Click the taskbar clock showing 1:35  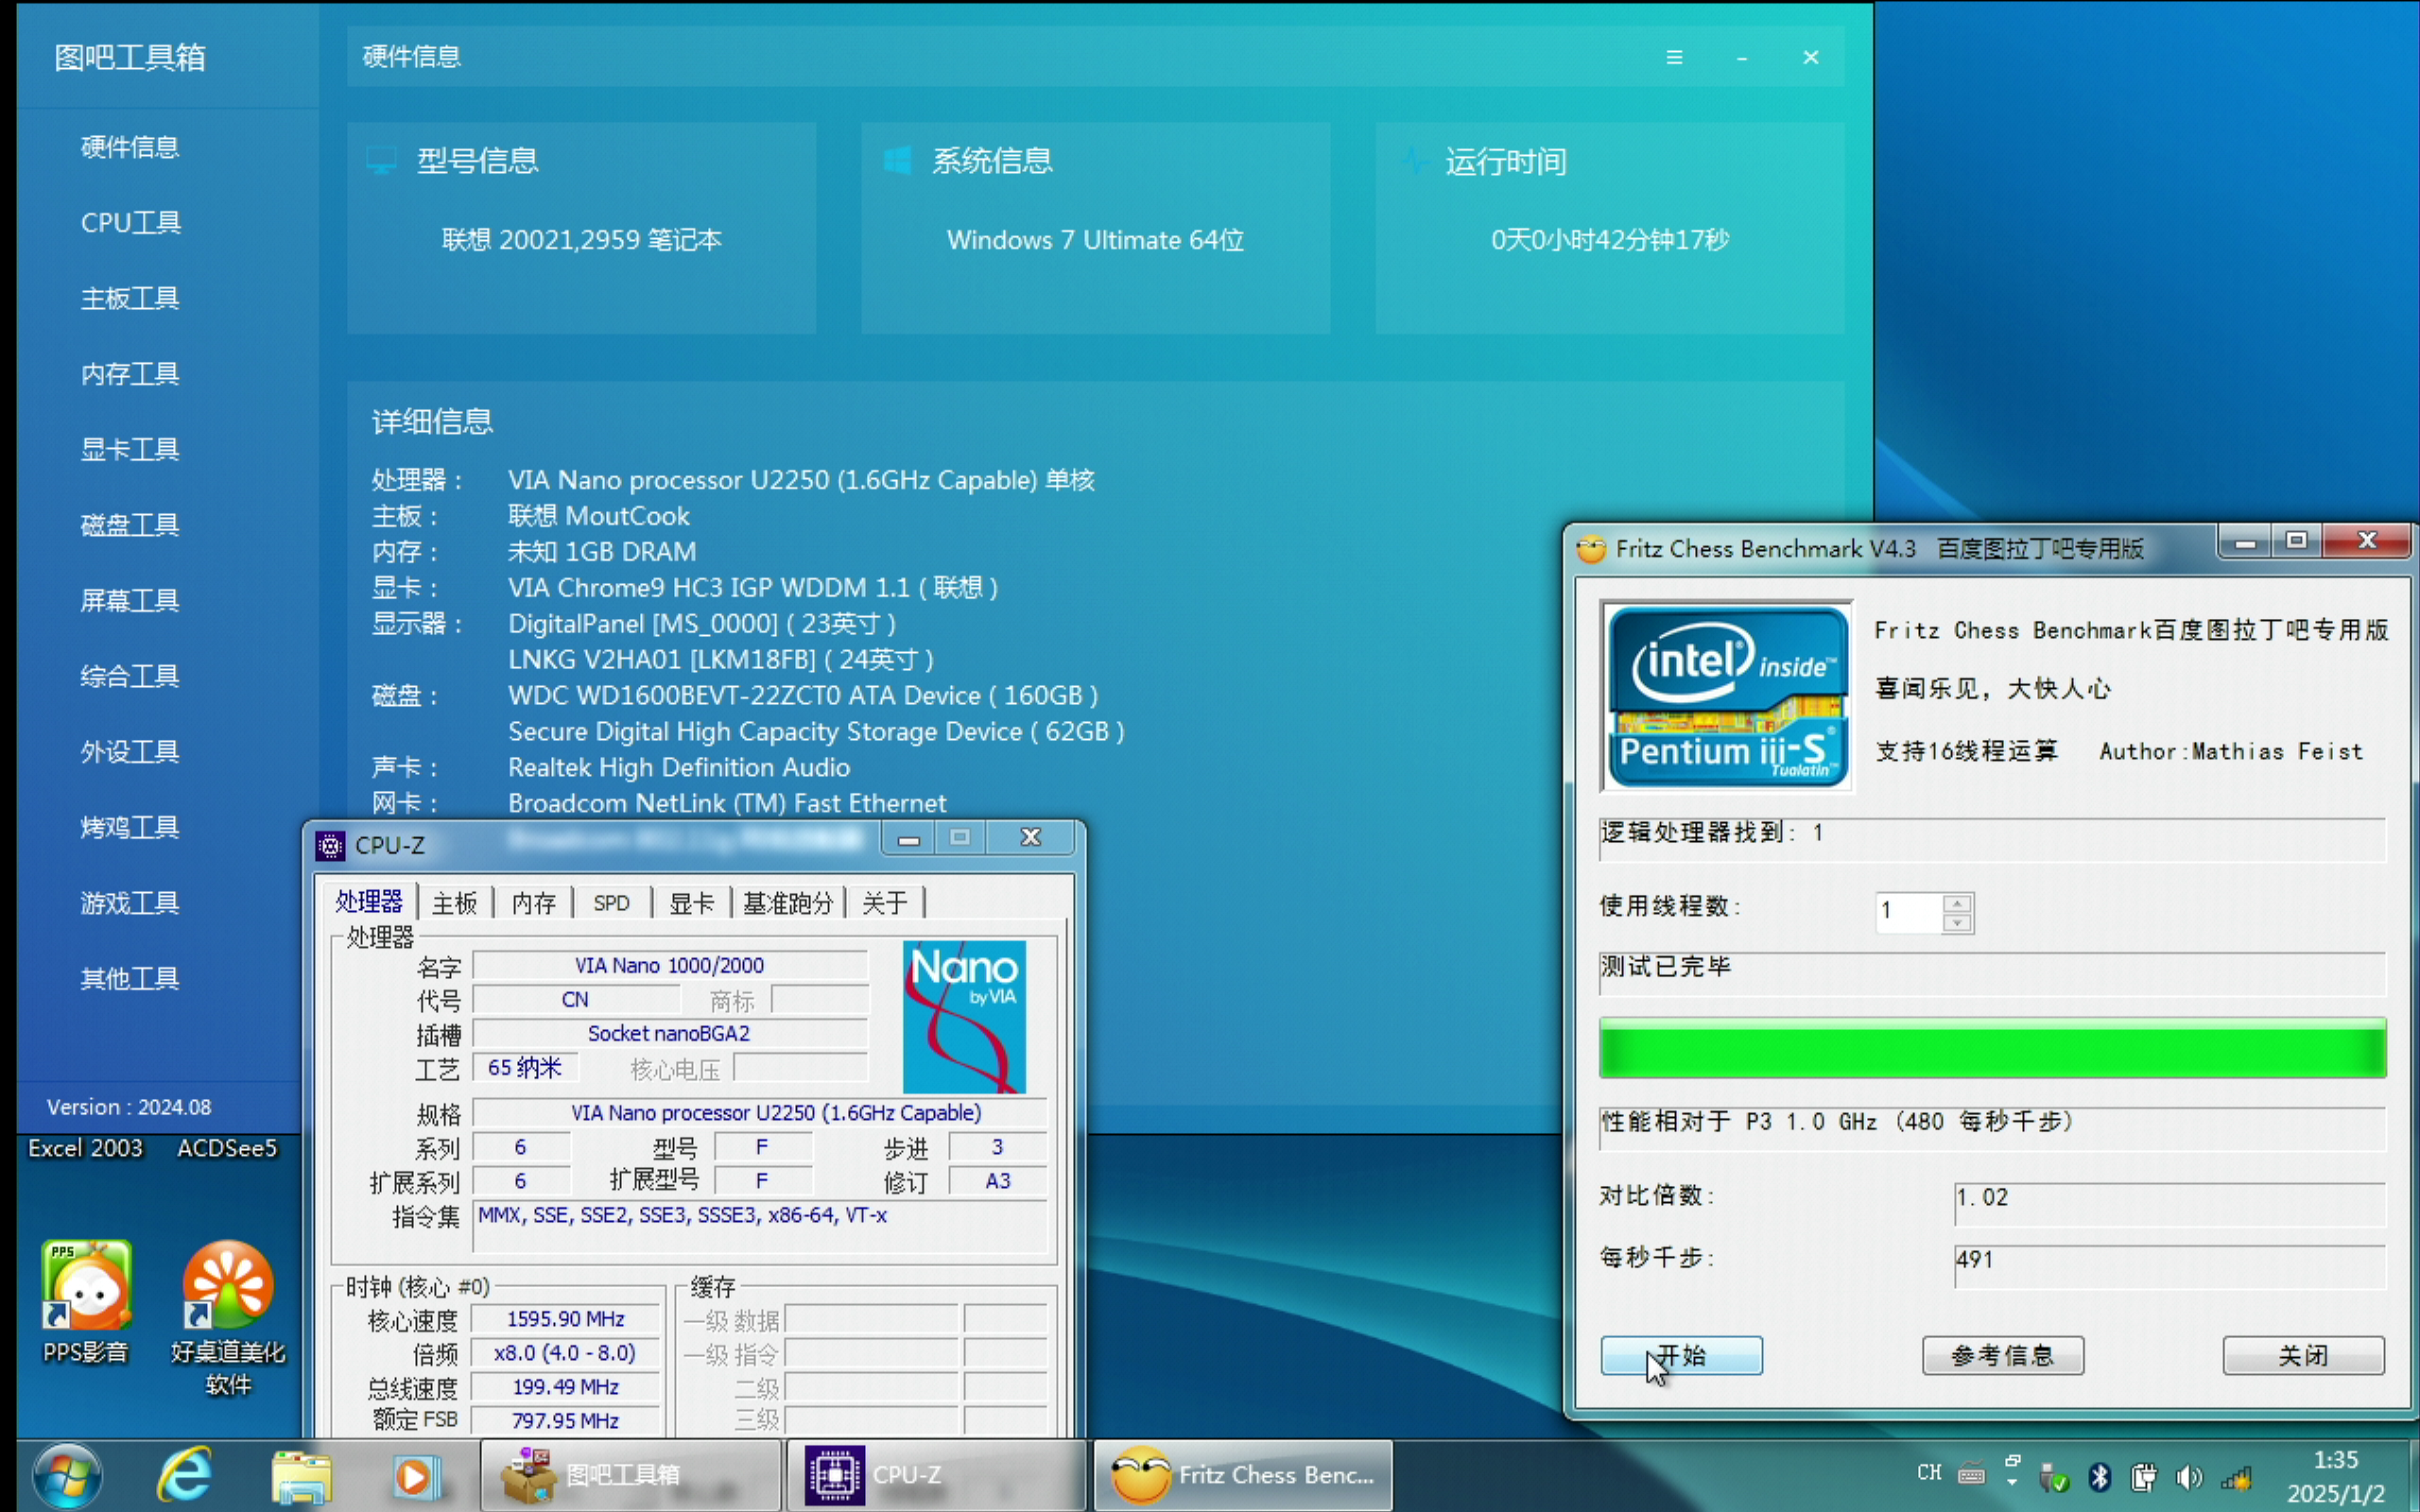click(x=2335, y=1476)
